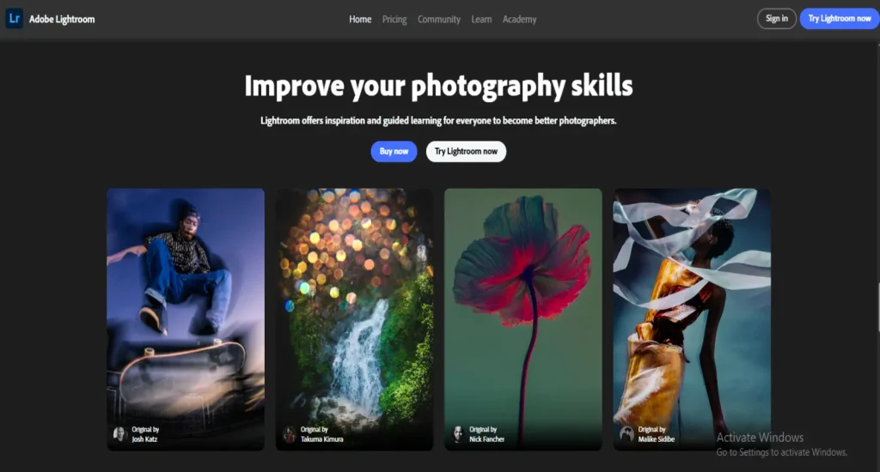Click Josh Katz avatar icon
This screenshot has width=880, height=472.
pyautogui.click(x=119, y=434)
